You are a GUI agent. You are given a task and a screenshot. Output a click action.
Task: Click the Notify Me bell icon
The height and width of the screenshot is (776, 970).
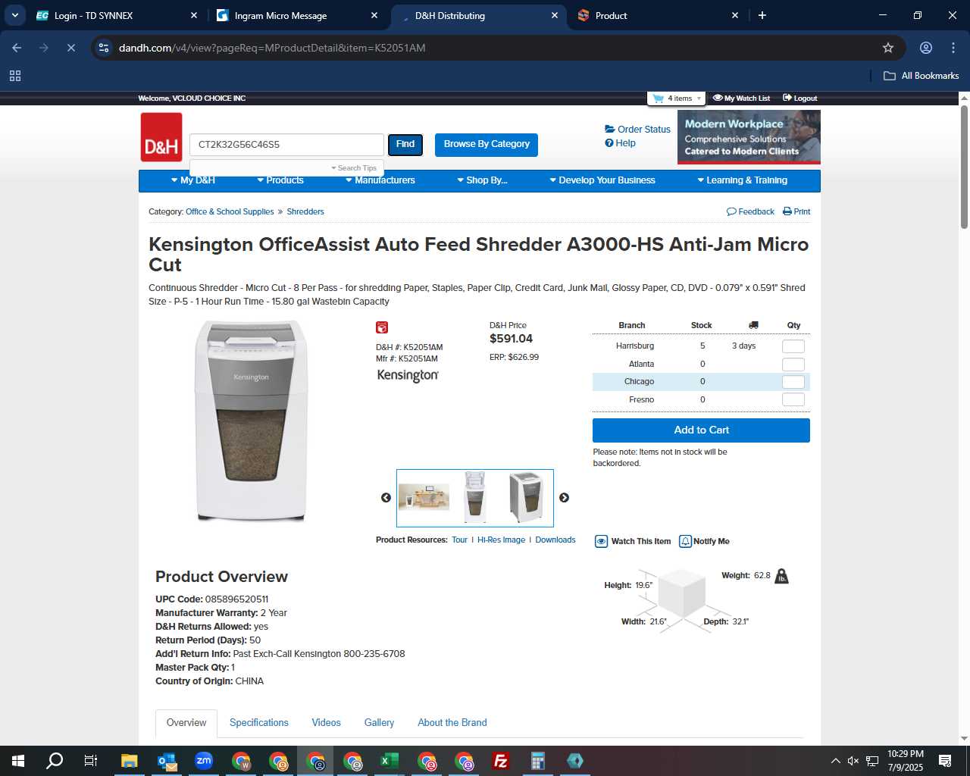pos(685,541)
